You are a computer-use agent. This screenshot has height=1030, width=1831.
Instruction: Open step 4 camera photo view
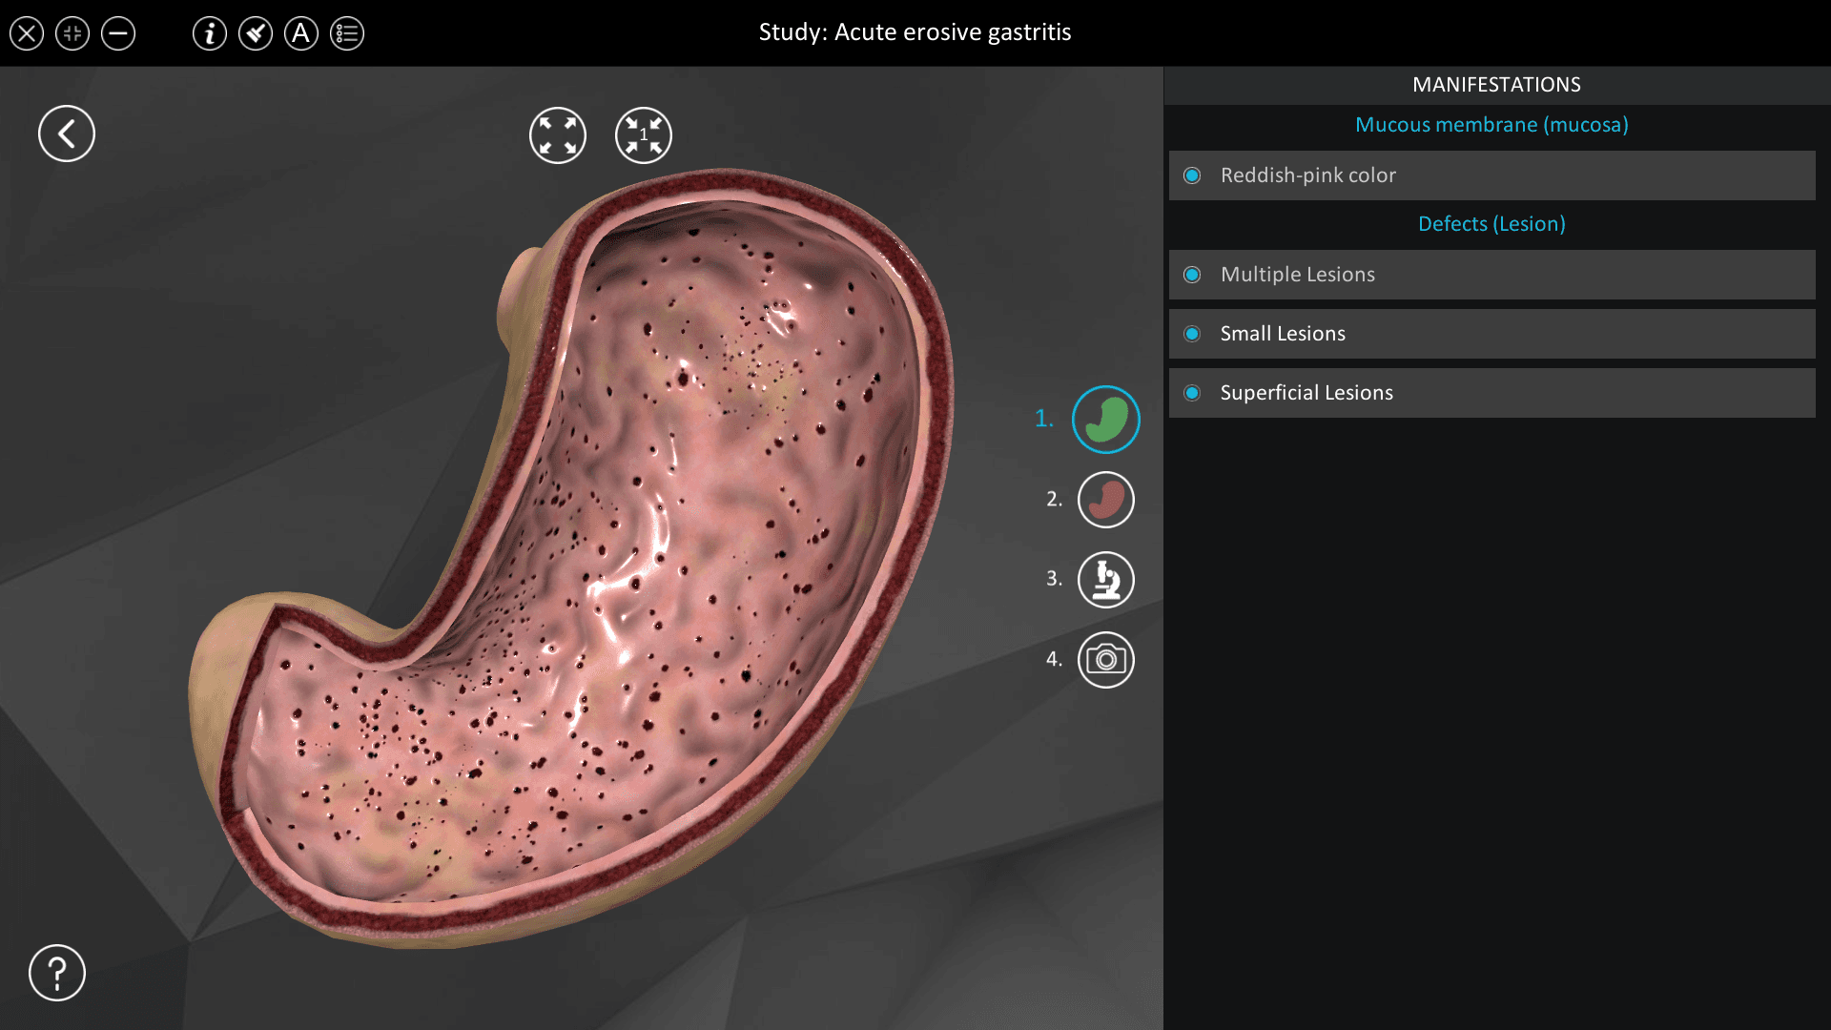1106,660
